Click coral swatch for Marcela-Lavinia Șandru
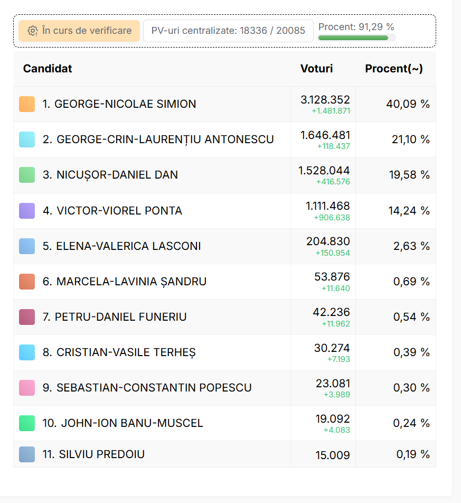The height and width of the screenshot is (503, 461). [27, 282]
